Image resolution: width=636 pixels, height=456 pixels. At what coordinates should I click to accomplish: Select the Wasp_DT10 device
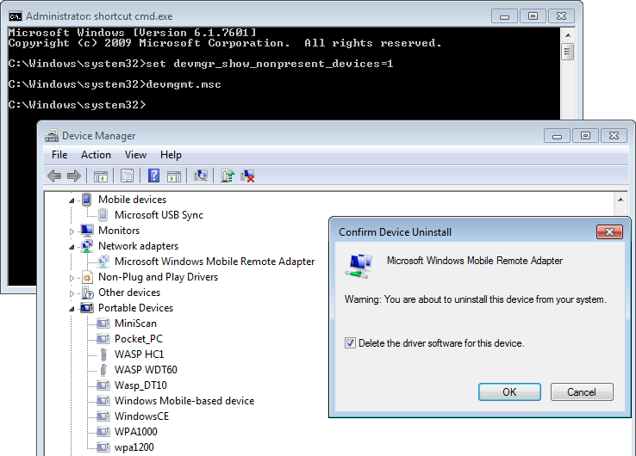coord(140,385)
